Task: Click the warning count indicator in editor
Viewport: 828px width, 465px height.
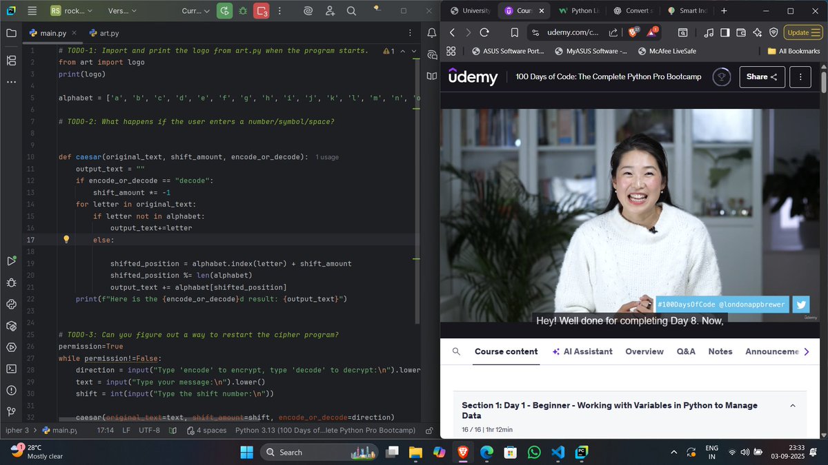Action: (x=388, y=51)
